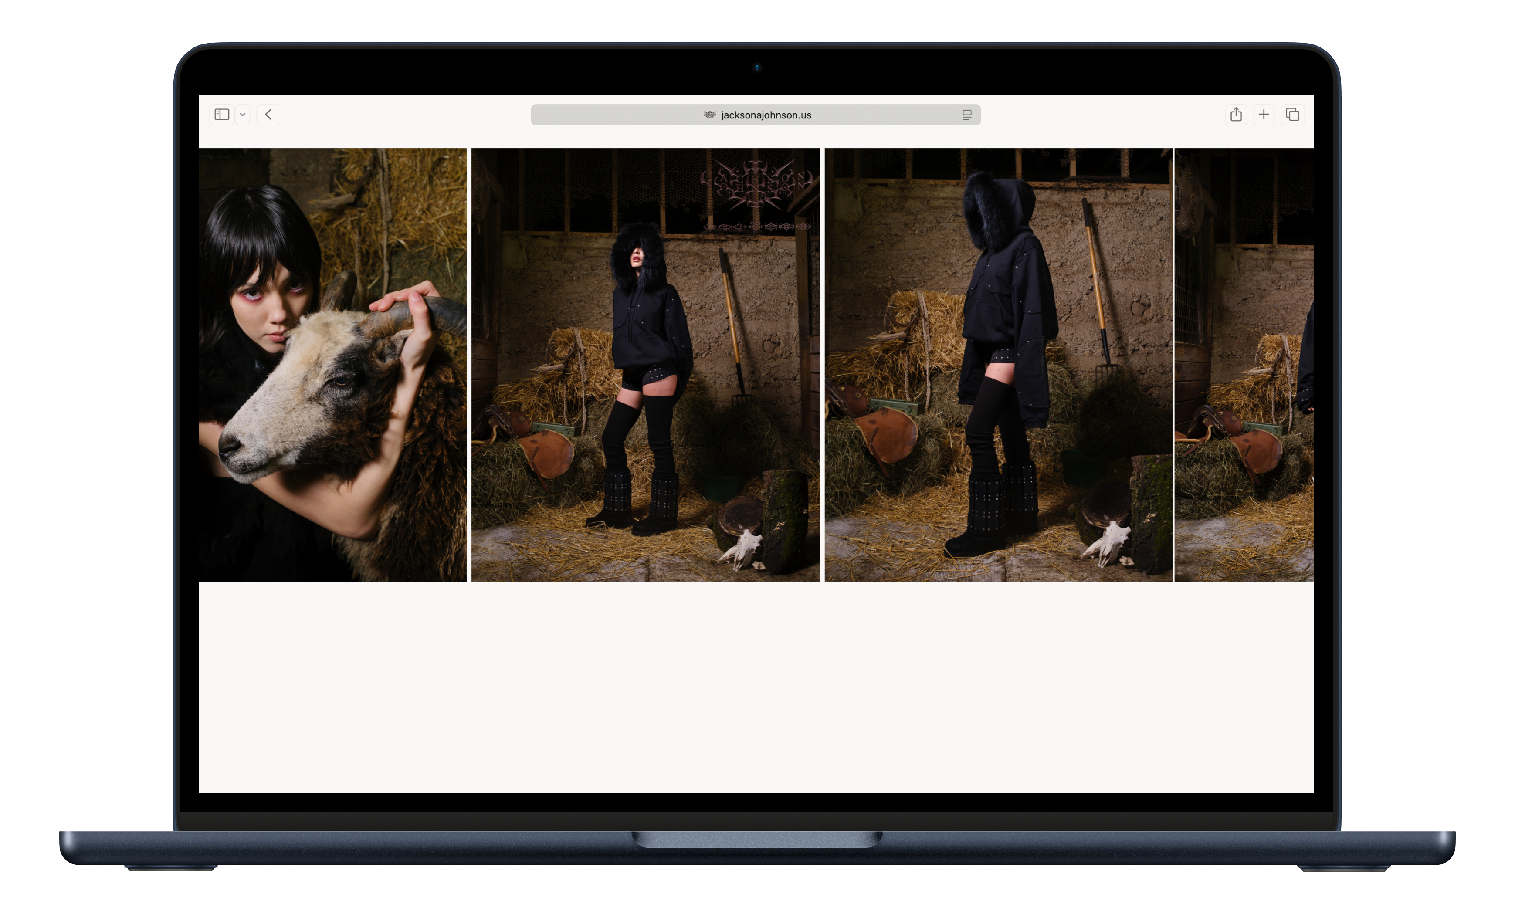
Task: Click the ornamental symbol row beneath logo
Action: coord(756,227)
